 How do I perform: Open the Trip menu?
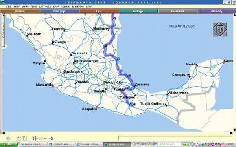click(56, 7)
